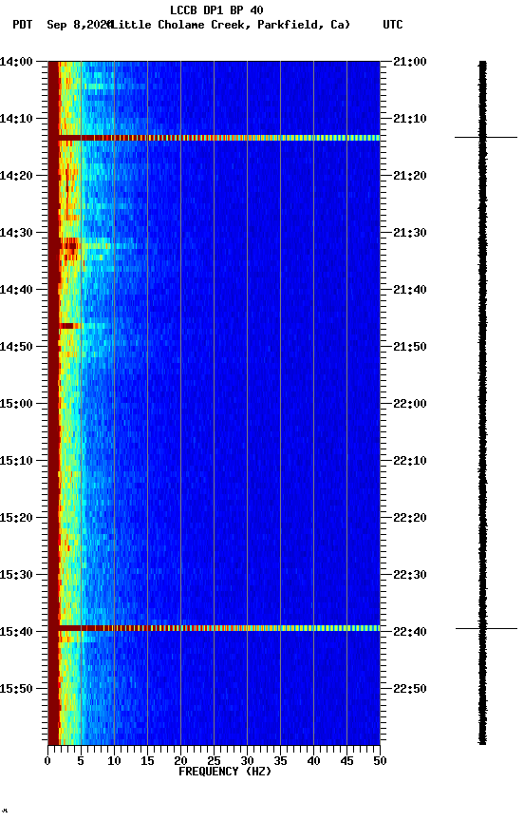
Task: Click the '5' frequency axis label
Action: pyautogui.click(x=81, y=761)
